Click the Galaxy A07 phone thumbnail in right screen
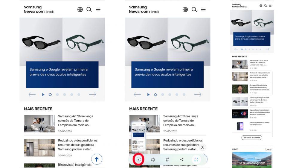Screen dimensions: 299x168 click(x=240, y=126)
